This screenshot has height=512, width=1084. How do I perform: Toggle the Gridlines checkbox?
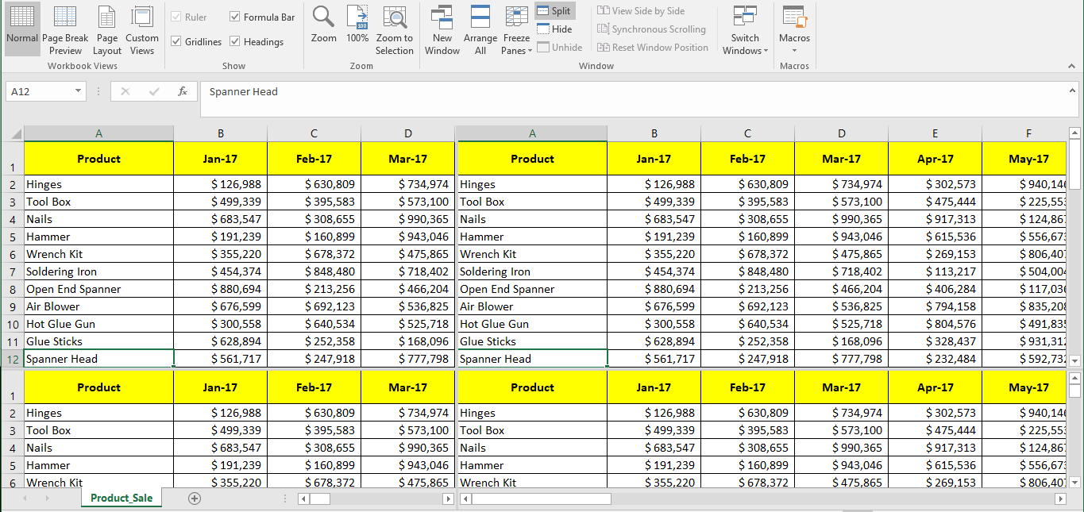[x=176, y=41]
